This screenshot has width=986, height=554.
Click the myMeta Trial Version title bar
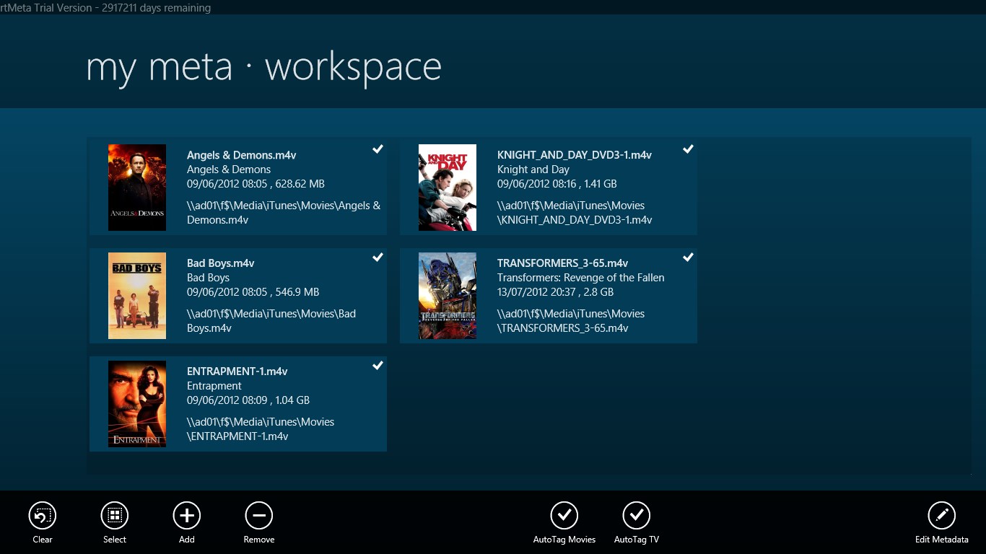click(105, 8)
